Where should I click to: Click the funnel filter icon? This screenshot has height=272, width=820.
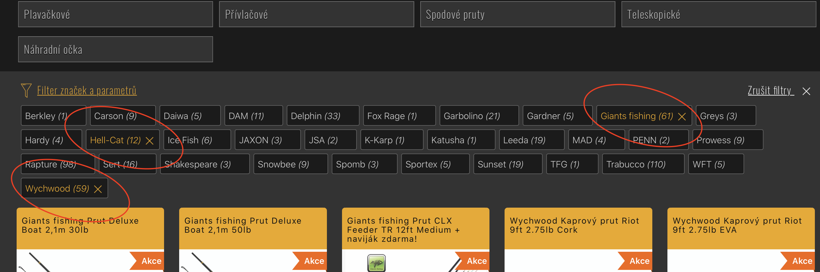click(26, 90)
